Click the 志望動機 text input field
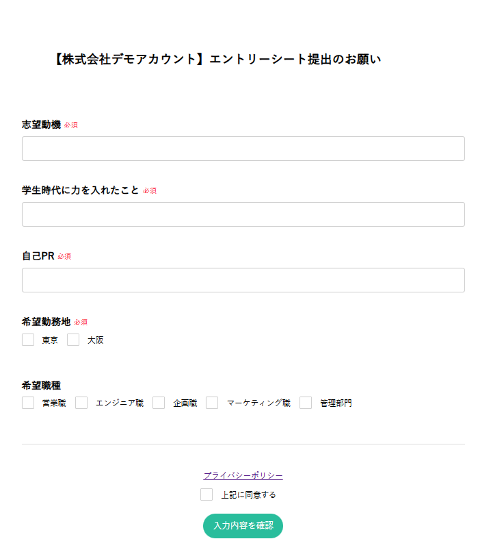This screenshot has height=552, width=478. tap(243, 149)
